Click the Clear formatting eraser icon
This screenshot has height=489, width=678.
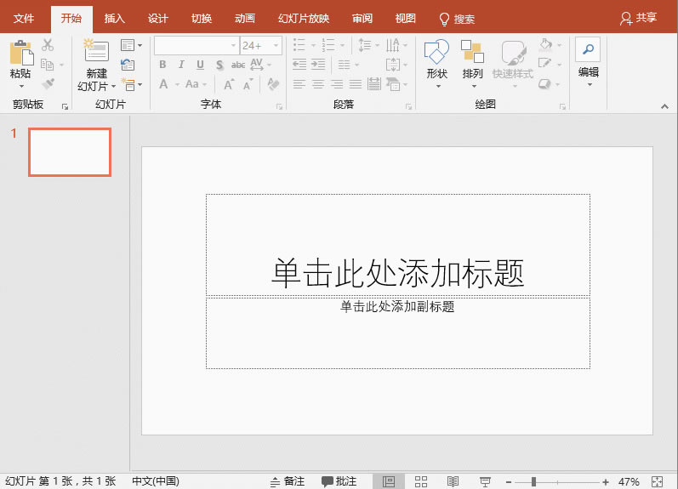click(x=273, y=84)
